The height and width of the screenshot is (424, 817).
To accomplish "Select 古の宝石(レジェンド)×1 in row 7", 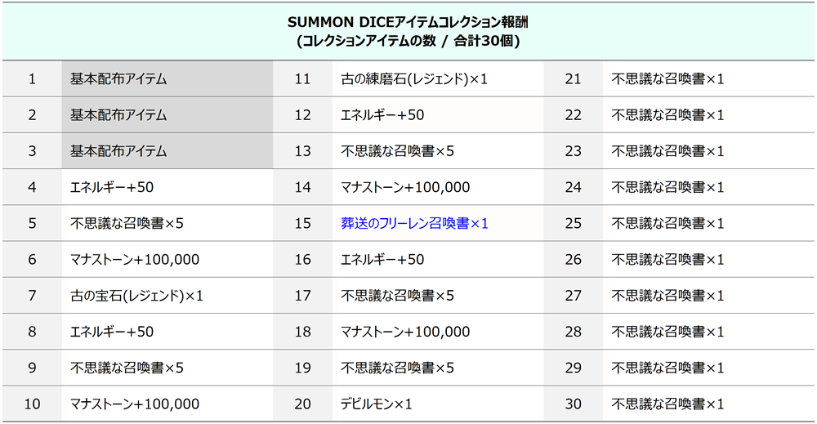I will (136, 296).
